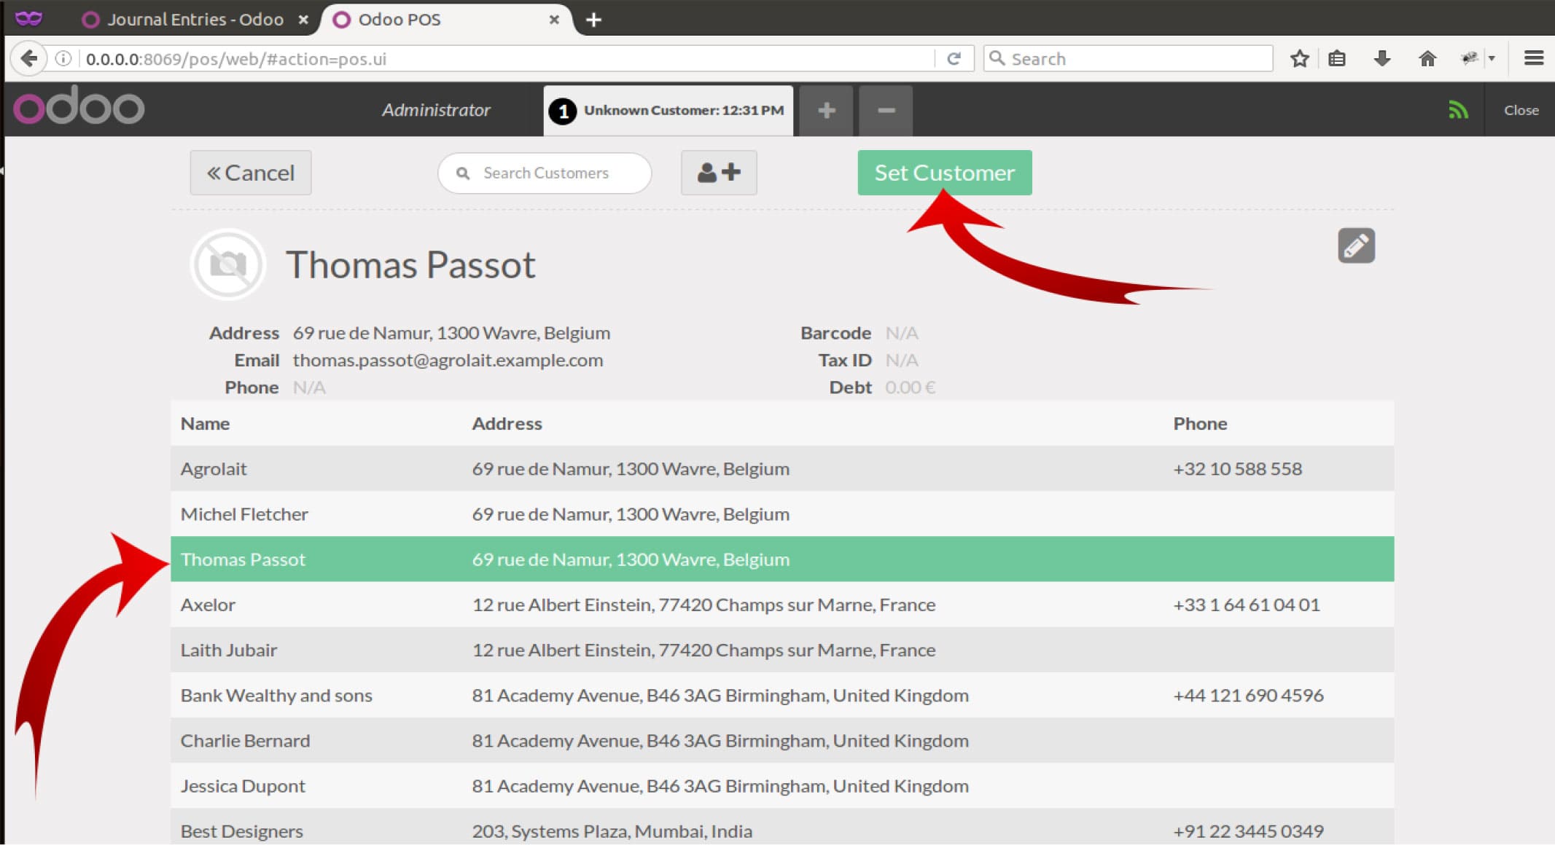Click Thomas Passot's email address
1555x845 pixels.
[x=448, y=360]
